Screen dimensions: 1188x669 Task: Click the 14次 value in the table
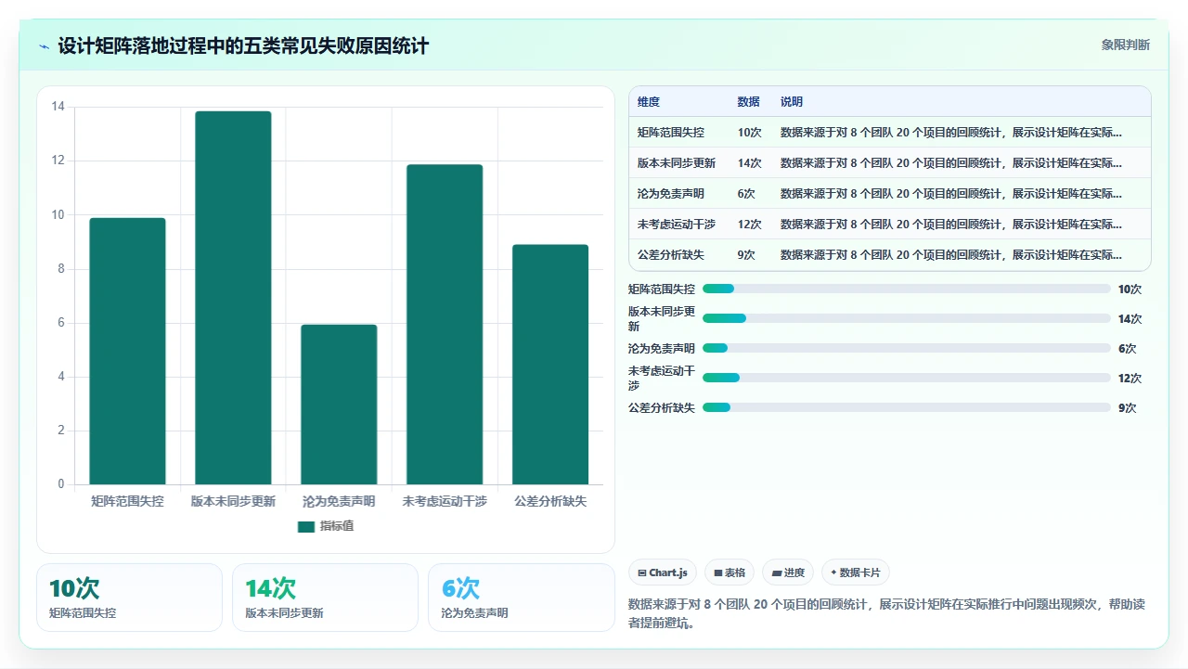pos(749,163)
